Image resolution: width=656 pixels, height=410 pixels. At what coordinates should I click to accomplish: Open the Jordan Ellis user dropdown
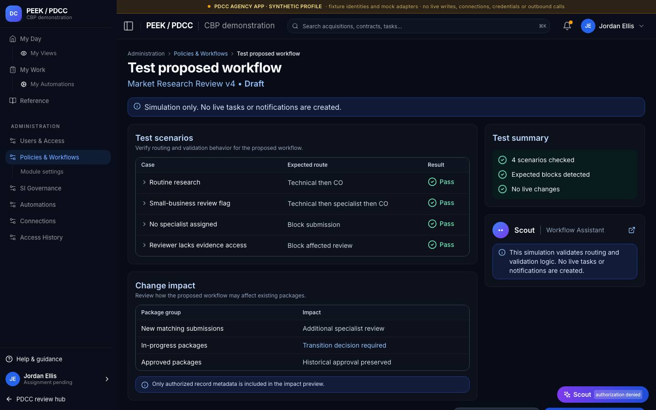[613, 26]
